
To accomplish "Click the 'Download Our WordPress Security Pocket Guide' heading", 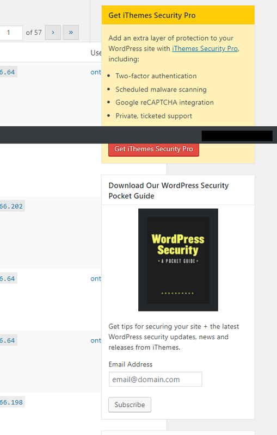I will (x=169, y=191).
